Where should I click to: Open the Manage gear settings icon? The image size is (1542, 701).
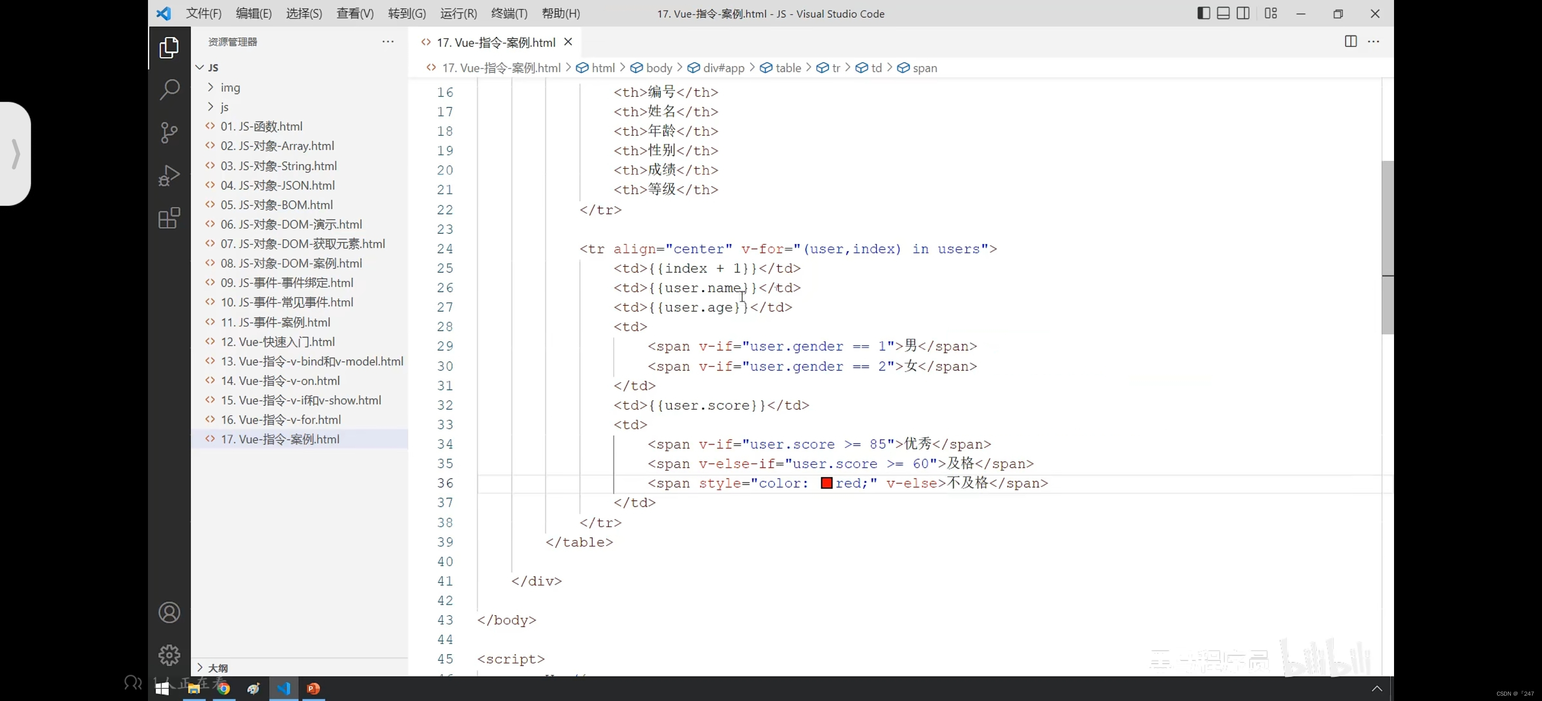[169, 655]
